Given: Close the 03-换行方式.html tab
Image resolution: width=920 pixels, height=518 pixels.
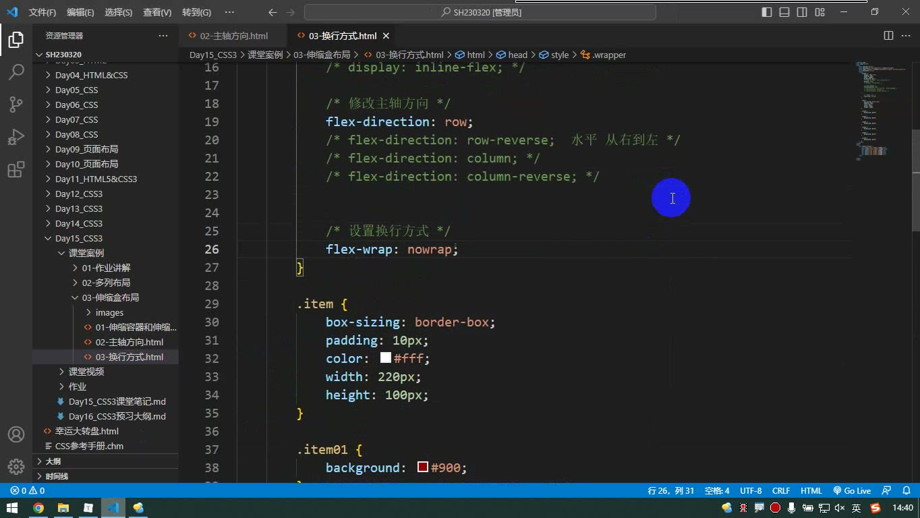Looking at the screenshot, I should click(386, 36).
